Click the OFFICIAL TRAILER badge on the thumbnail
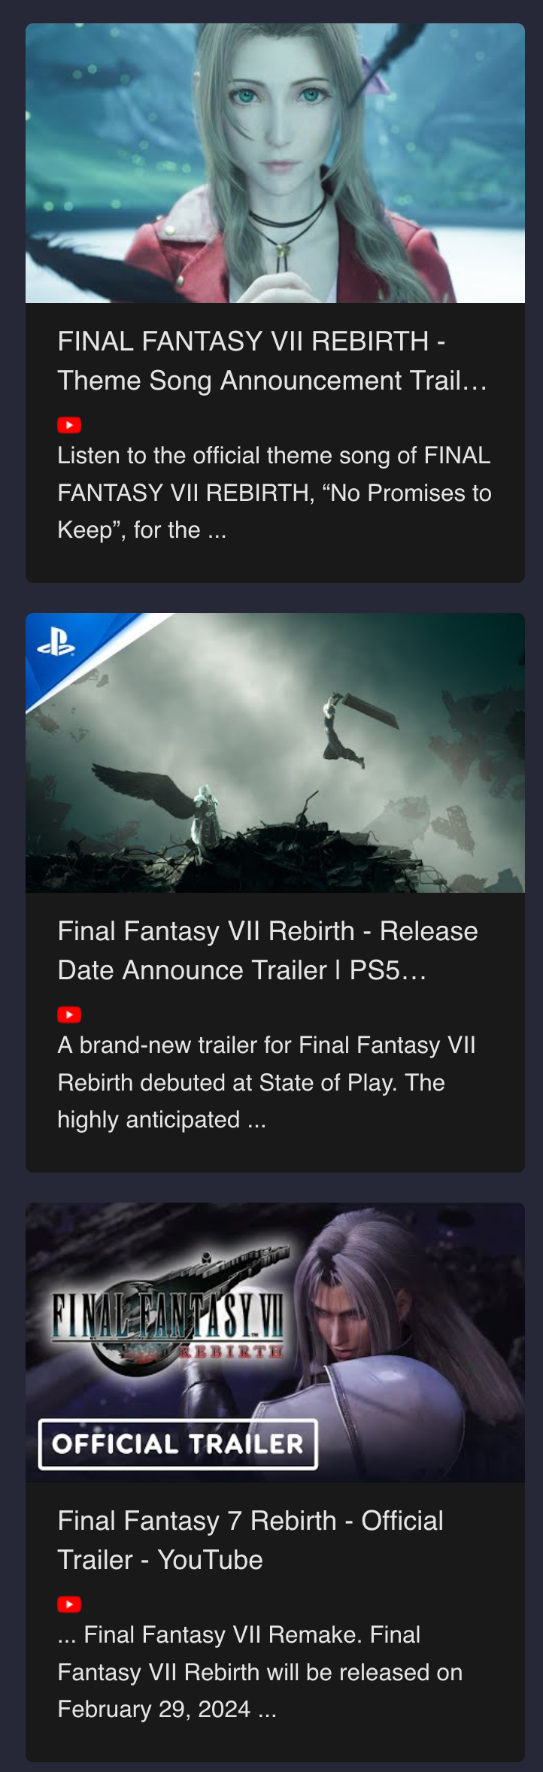543x1772 pixels. (x=177, y=1443)
